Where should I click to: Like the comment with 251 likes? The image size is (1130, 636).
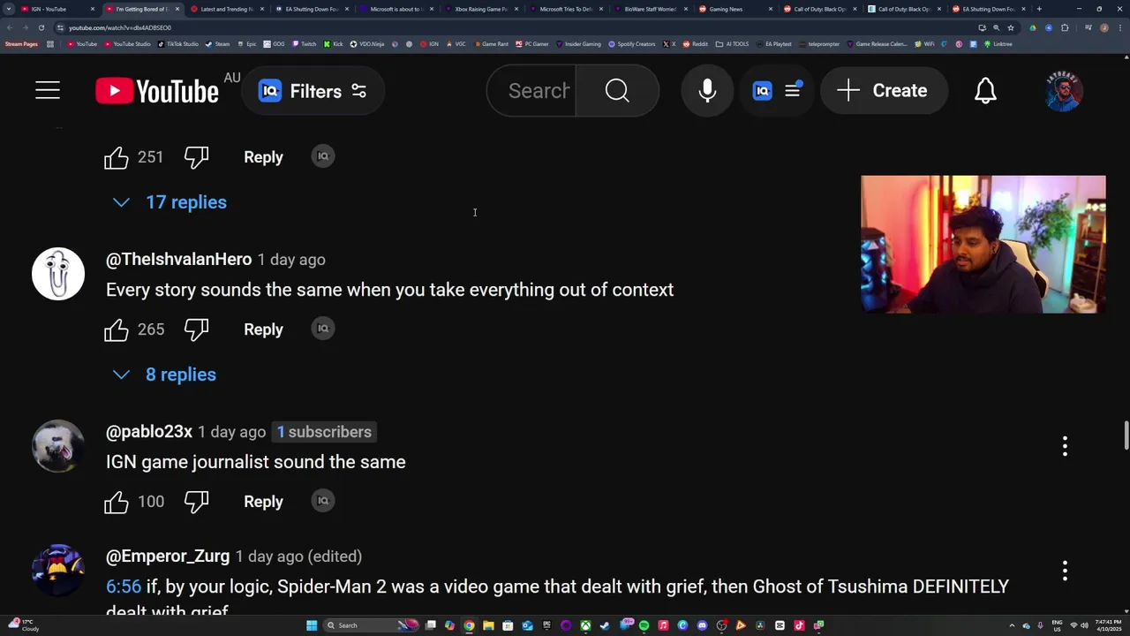[x=117, y=157]
